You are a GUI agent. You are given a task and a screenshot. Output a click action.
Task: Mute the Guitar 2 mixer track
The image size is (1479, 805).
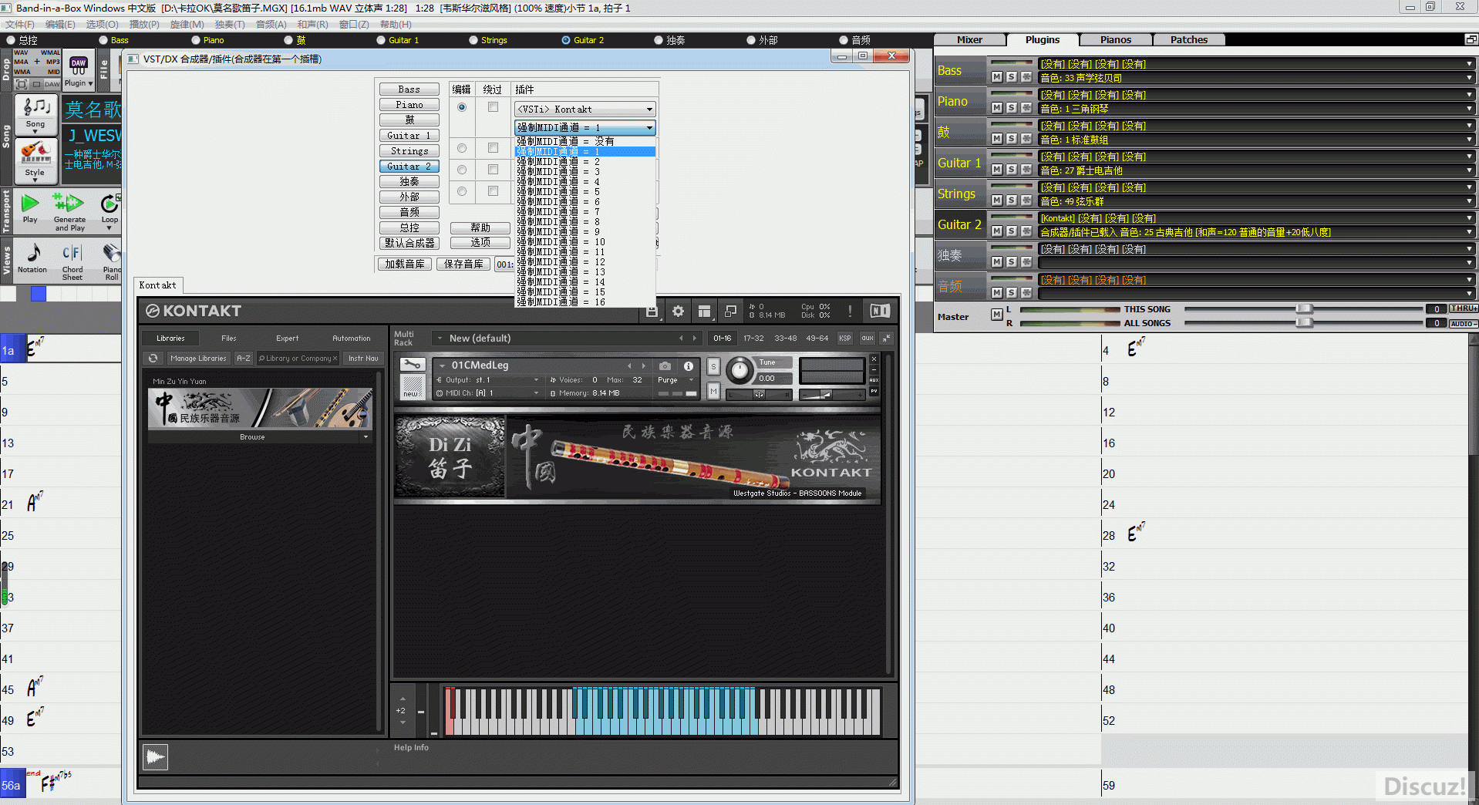click(x=997, y=231)
